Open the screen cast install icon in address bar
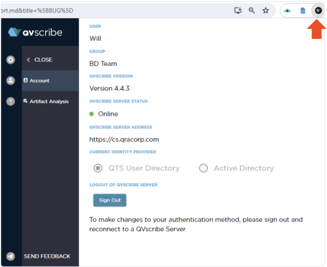This screenshot has width=327, height=267. (x=238, y=10)
